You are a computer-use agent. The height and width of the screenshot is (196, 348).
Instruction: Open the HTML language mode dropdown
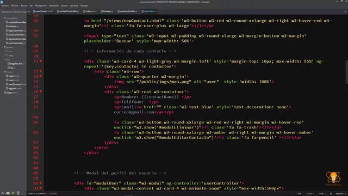point(322,194)
